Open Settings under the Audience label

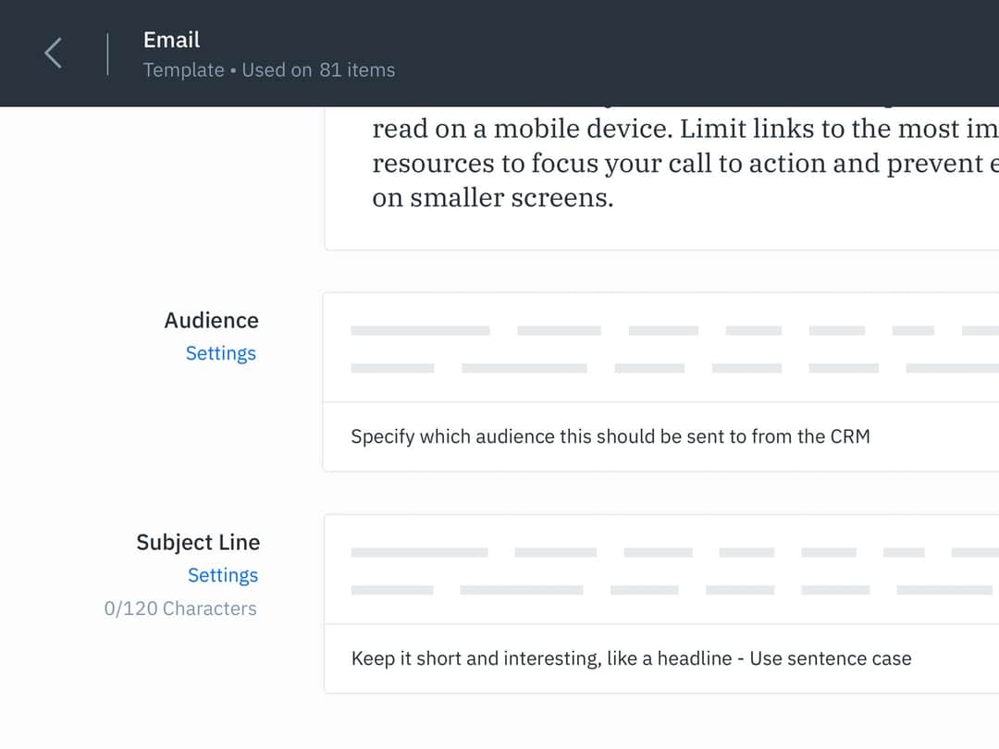click(x=221, y=353)
